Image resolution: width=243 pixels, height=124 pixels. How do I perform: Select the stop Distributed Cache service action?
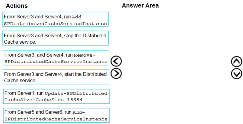(55, 38)
